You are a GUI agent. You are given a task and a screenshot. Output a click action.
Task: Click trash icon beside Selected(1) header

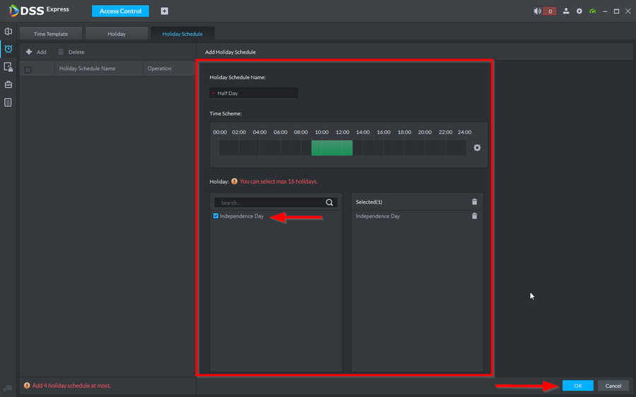[x=475, y=201]
